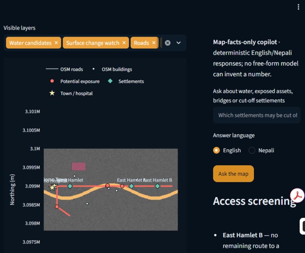305x253 pixels.
Task: Toggle OSM roads legend entry
Action: pyautogui.click(x=64, y=69)
